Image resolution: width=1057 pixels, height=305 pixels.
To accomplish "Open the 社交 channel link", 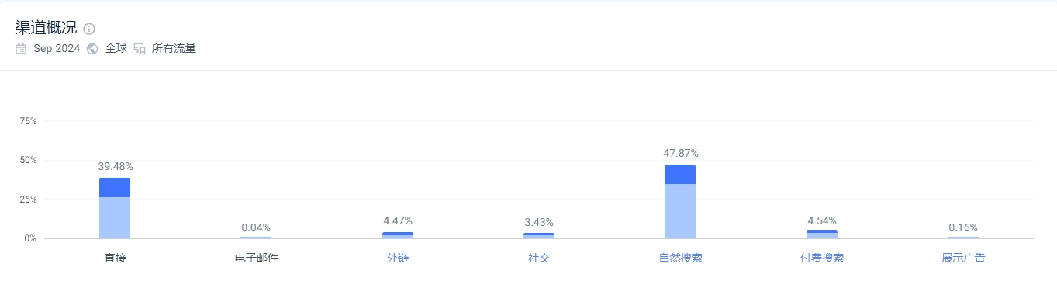I will tap(539, 258).
